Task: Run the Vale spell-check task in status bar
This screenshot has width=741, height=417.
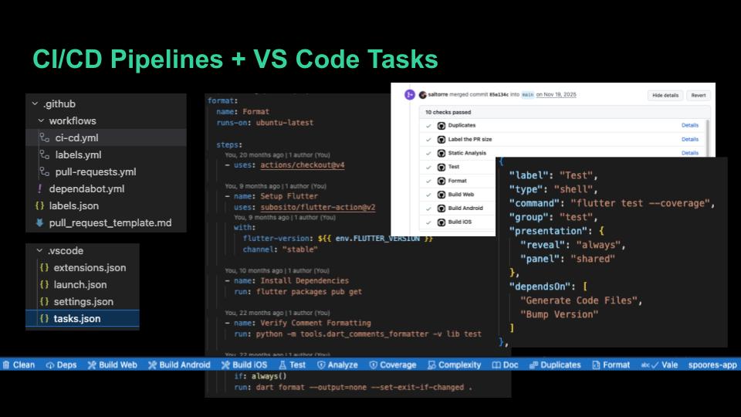Action: tap(659, 365)
